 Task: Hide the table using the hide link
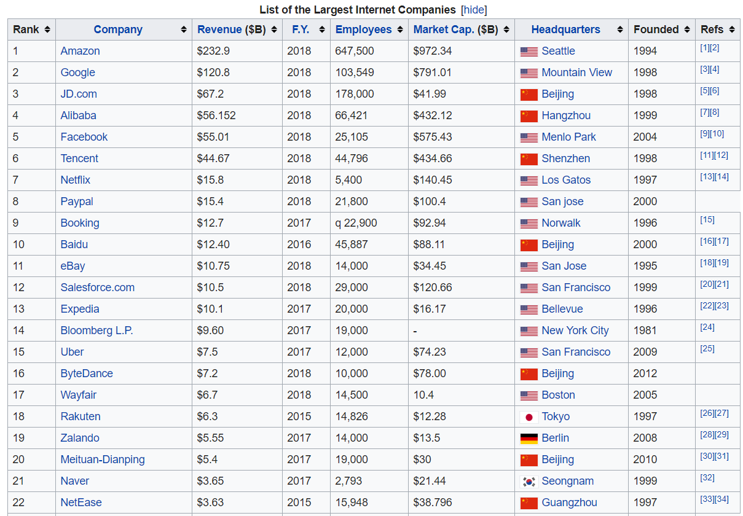click(473, 10)
